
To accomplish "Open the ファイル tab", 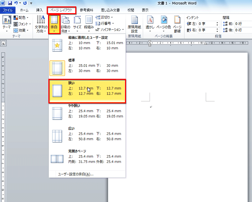I will 8,10.
